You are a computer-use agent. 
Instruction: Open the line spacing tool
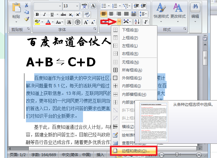coord(143,14)
